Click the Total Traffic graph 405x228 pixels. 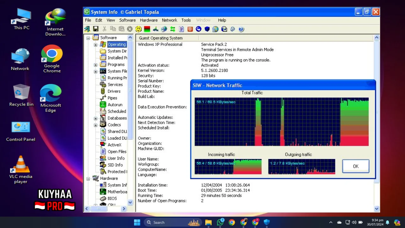pyautogui.click(x=282, y=122)
